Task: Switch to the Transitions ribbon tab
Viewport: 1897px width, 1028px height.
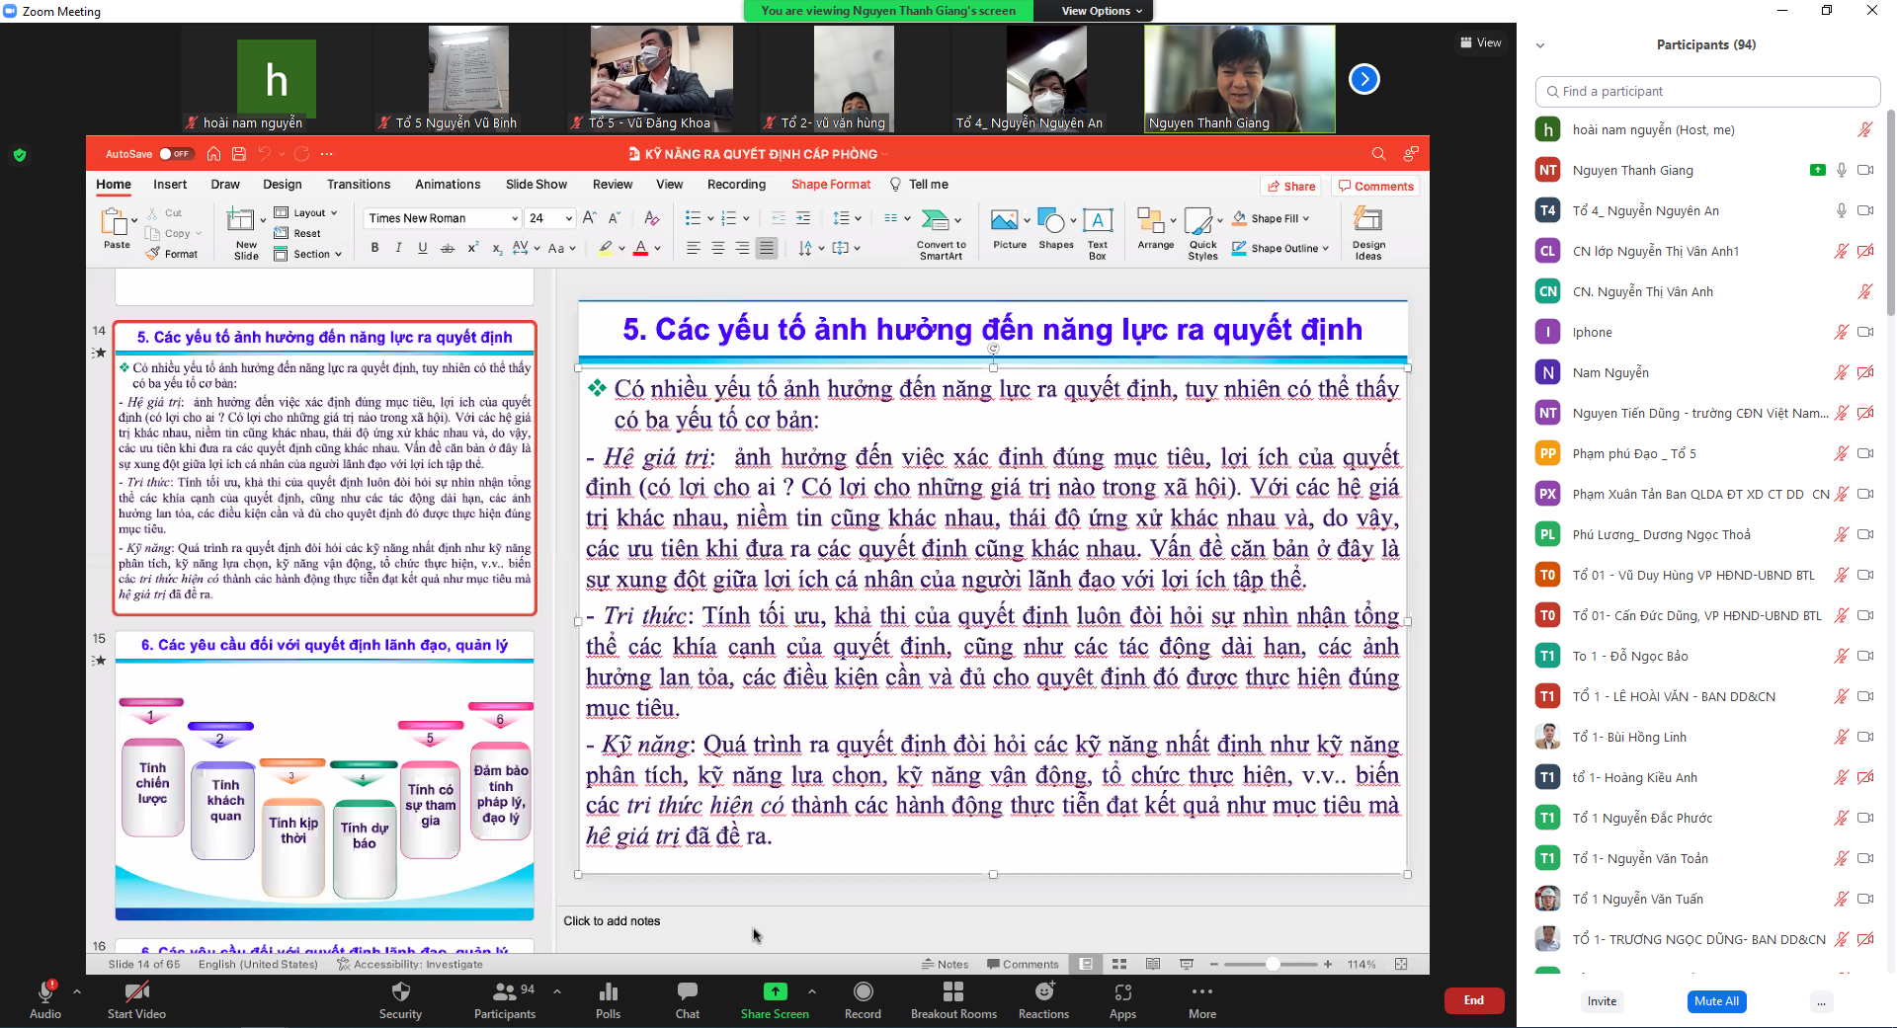Action: [x=358, y=185]
